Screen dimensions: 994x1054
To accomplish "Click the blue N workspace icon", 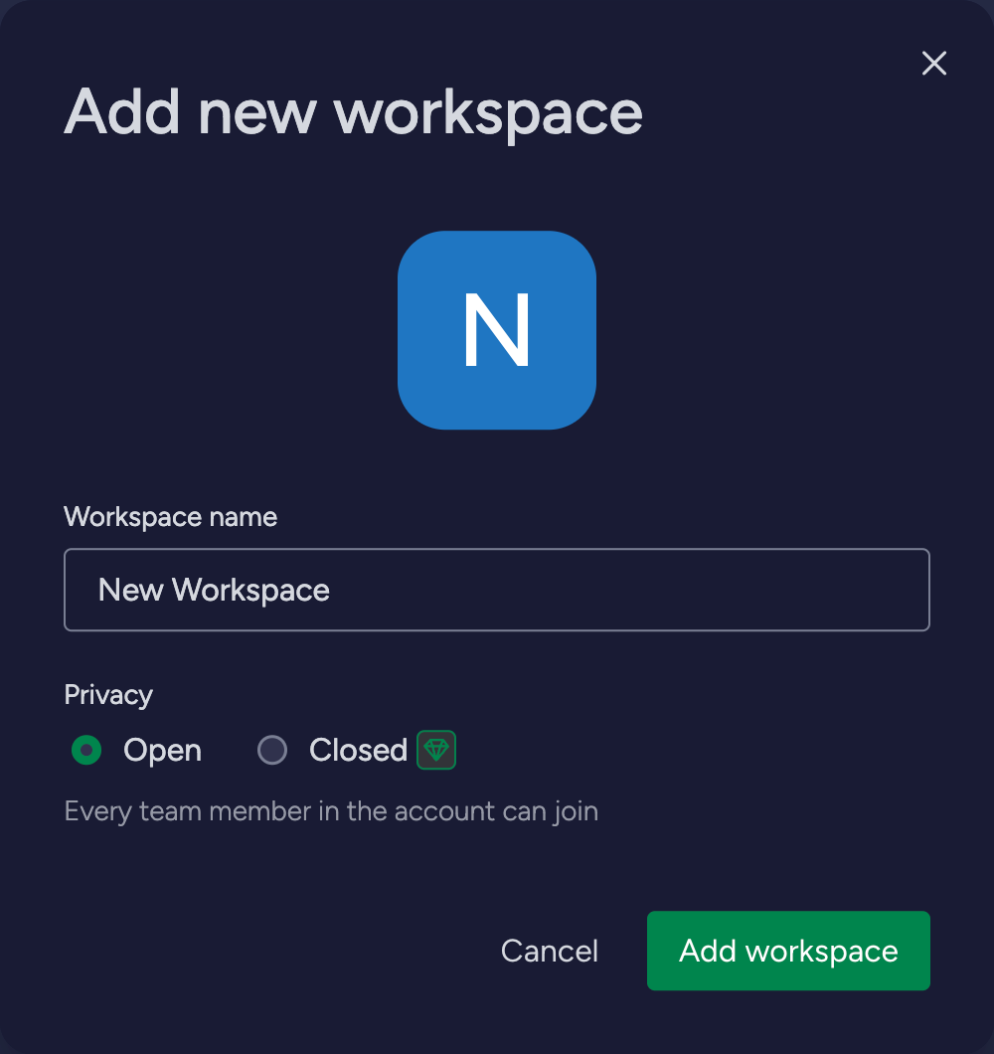I will [497, 330].
